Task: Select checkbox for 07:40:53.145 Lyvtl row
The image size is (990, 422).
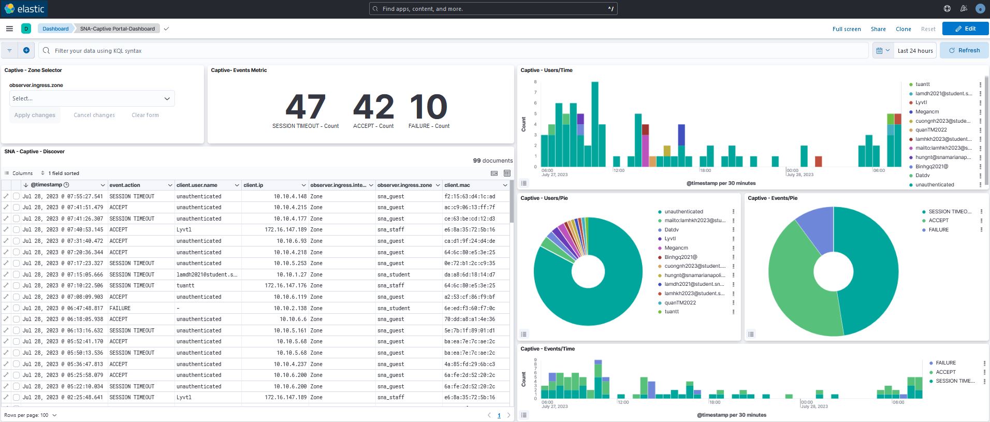Action: [17, 229]
